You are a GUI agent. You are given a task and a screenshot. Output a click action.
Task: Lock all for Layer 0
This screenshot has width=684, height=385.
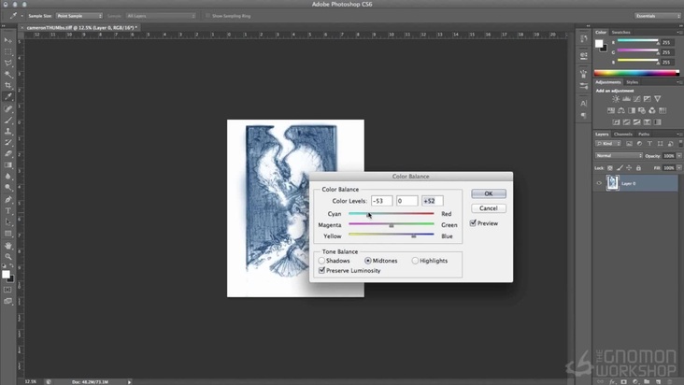click(x=638, y=168)
